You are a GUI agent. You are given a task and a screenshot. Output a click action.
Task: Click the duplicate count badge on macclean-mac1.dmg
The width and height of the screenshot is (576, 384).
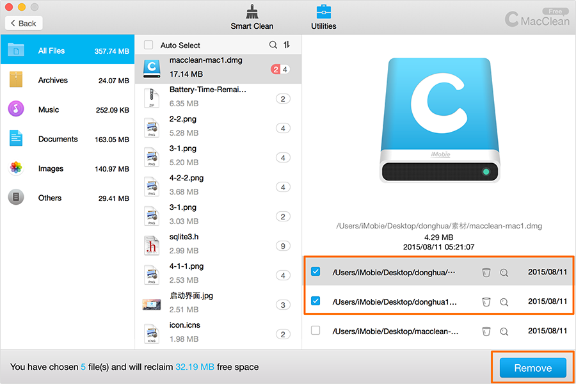click(281, 69)
